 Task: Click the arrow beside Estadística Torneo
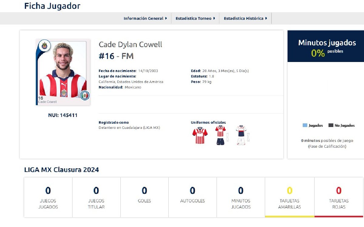[214, 19]
